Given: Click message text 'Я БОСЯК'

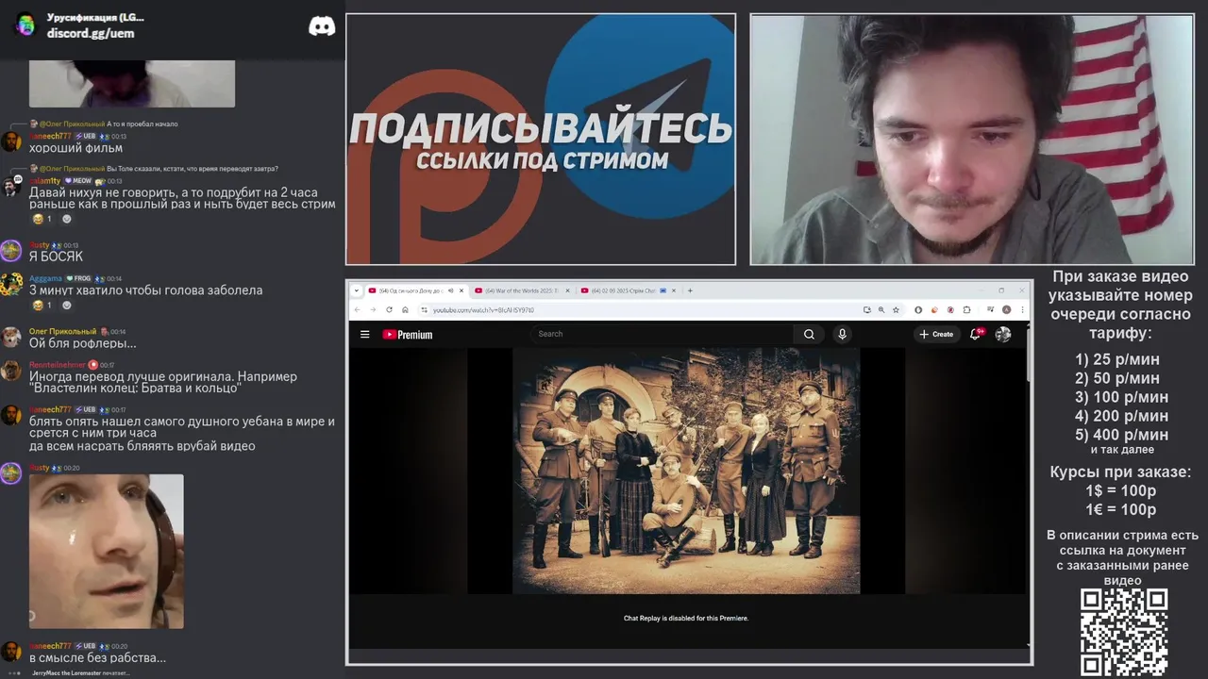Looking at the screenshot, I should point(56,257).
